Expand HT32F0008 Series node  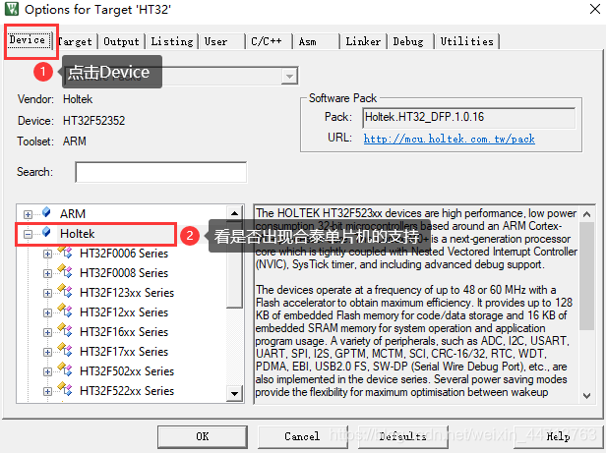(47, 273)
